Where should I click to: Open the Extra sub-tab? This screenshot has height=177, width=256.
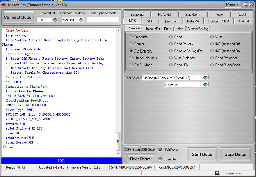pyautogui.click(x=168, y=29)
